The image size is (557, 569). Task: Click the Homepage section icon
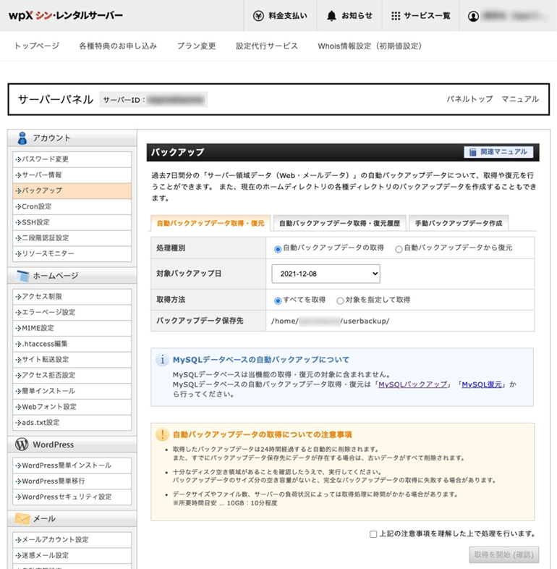(22, 276)
